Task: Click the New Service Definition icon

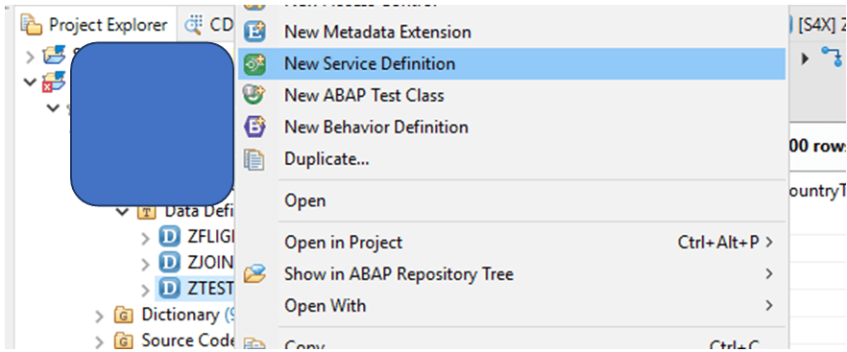Action: (255, 63)
